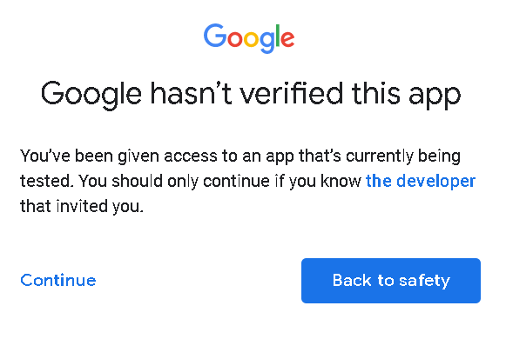
Task: Click the red e ending the Google logo
Action: pyautogui.click(x=287, y=38)
